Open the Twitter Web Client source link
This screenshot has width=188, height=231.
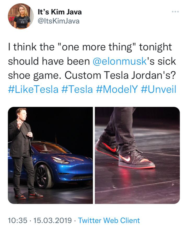tap(109, 221)
